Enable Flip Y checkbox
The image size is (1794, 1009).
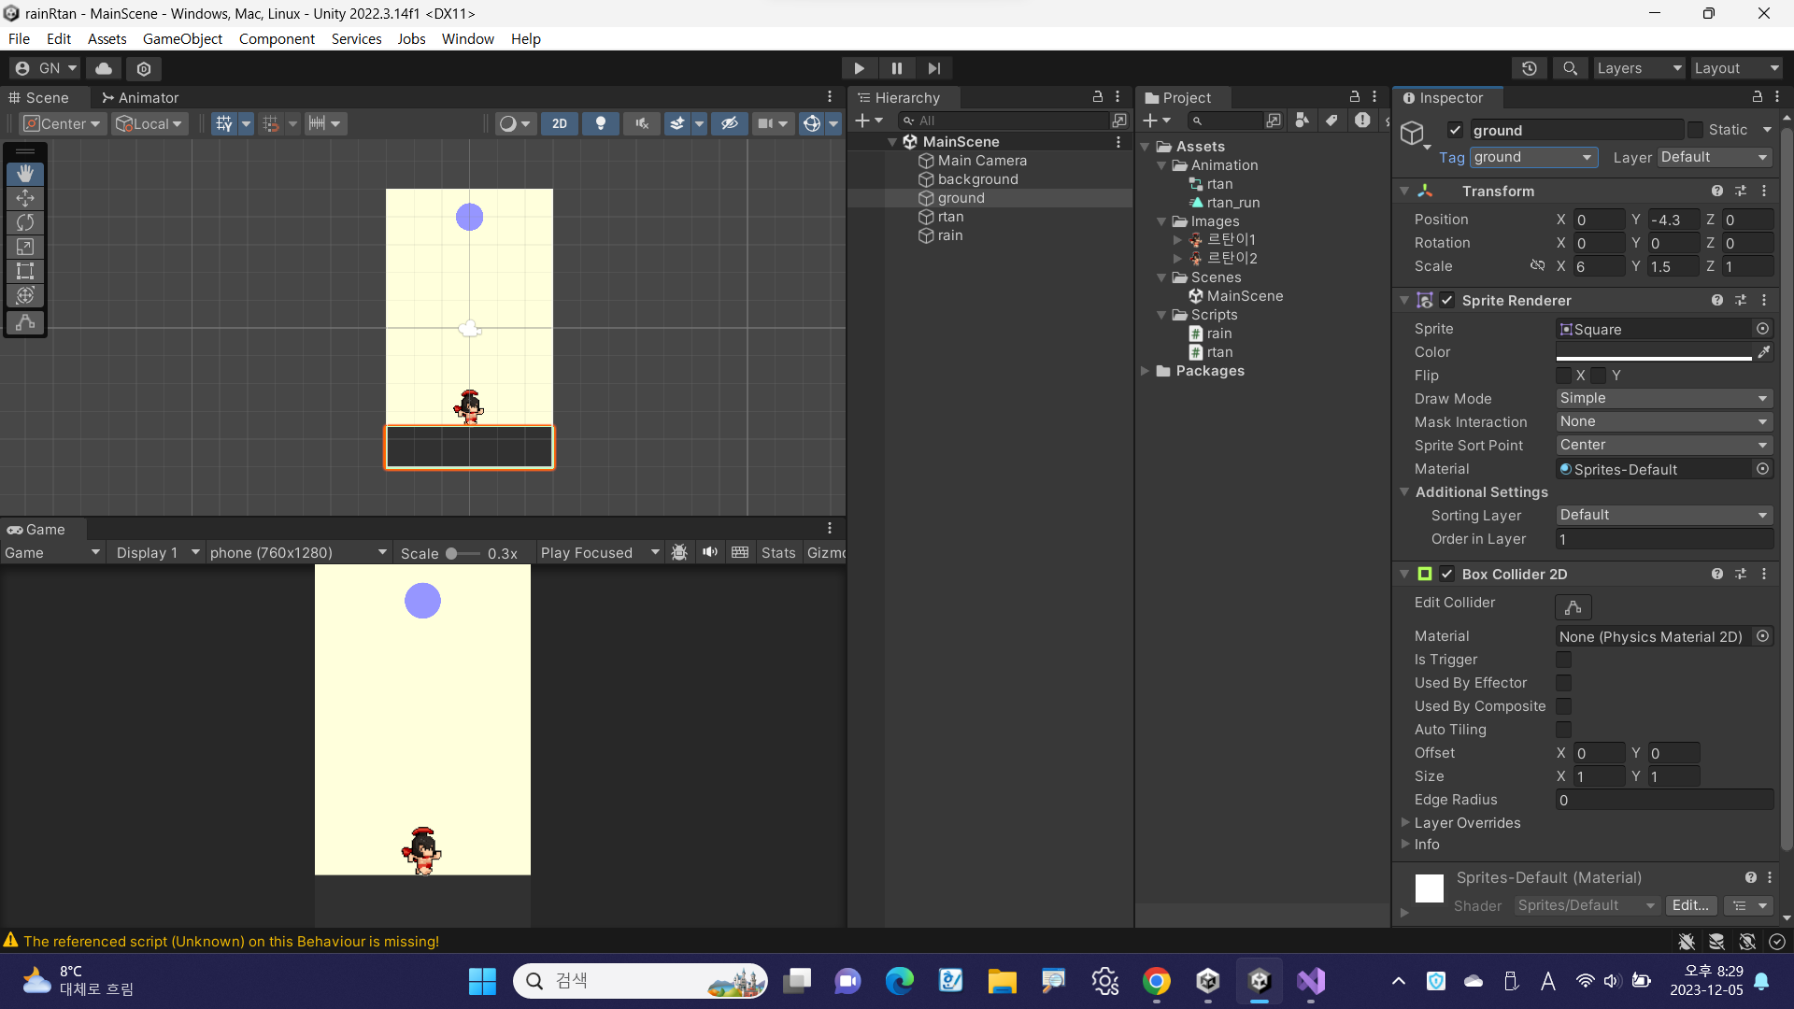(1599, 376)
